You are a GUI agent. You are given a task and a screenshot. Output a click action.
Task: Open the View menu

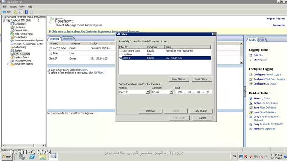22,7
